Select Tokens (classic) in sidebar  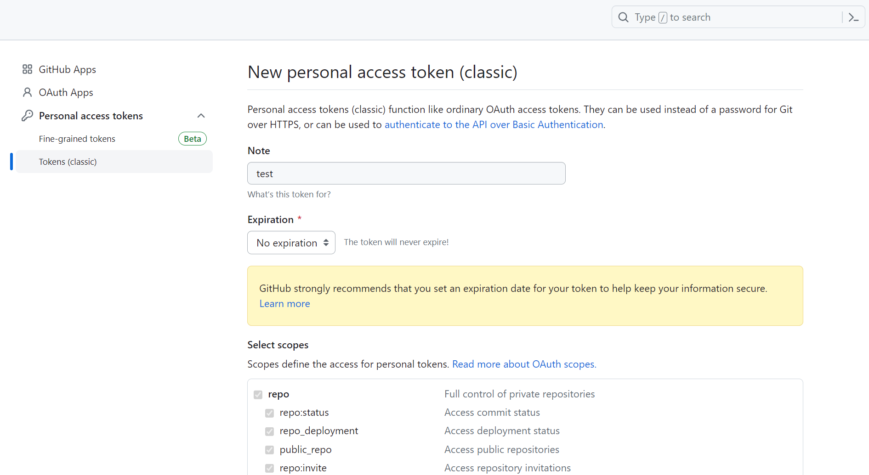click(x=68, y=162)
